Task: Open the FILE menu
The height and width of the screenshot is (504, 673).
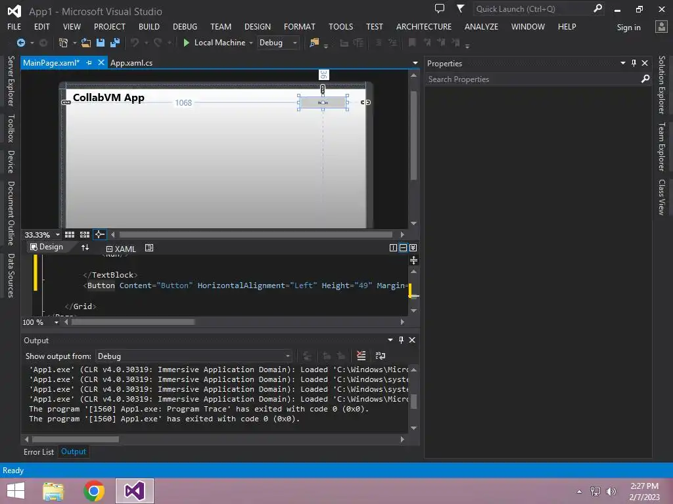Action: point(14,26)
